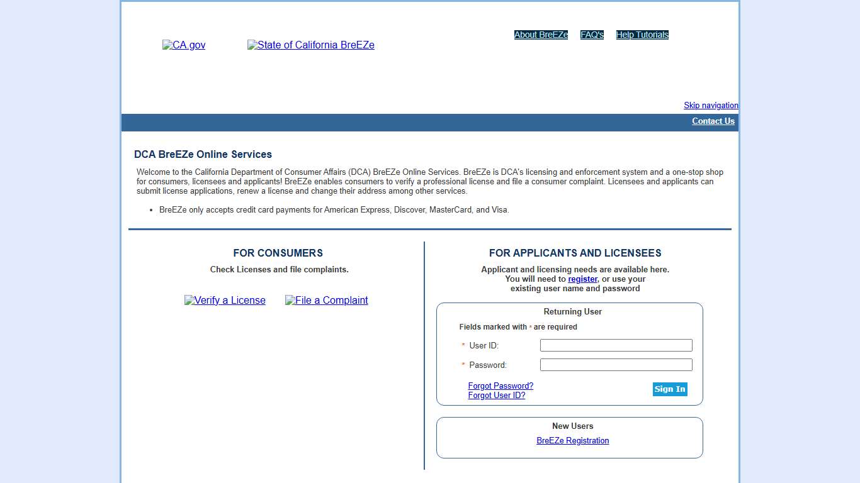The height and width of the screenshot is (483, 860).
Task: Open the Forgot User ID? link
Action: (x=496, y=396)
